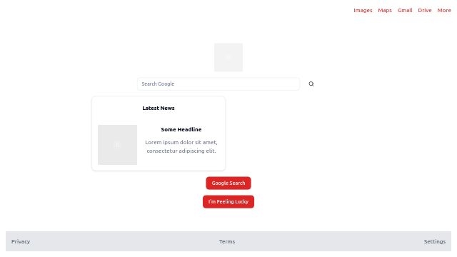Open the Terms footer link

tap(227, 241)
